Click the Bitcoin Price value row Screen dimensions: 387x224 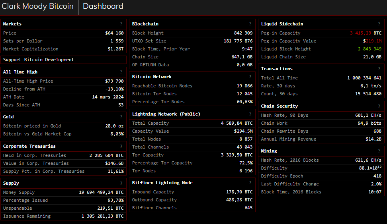[63, 33]
